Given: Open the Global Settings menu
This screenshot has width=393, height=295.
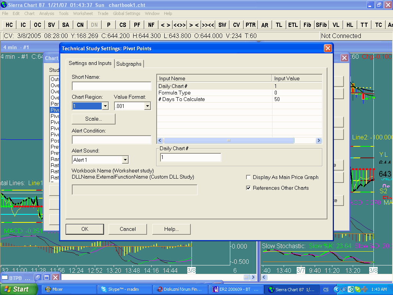Looking at the screenshot, I should (x=126, y=13).
